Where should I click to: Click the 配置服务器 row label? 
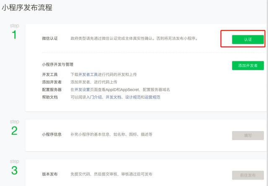point(52,89)
